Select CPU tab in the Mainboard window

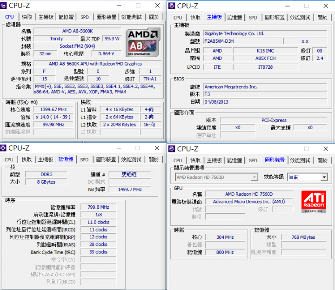pyautogui.click(x=178, y=18)
